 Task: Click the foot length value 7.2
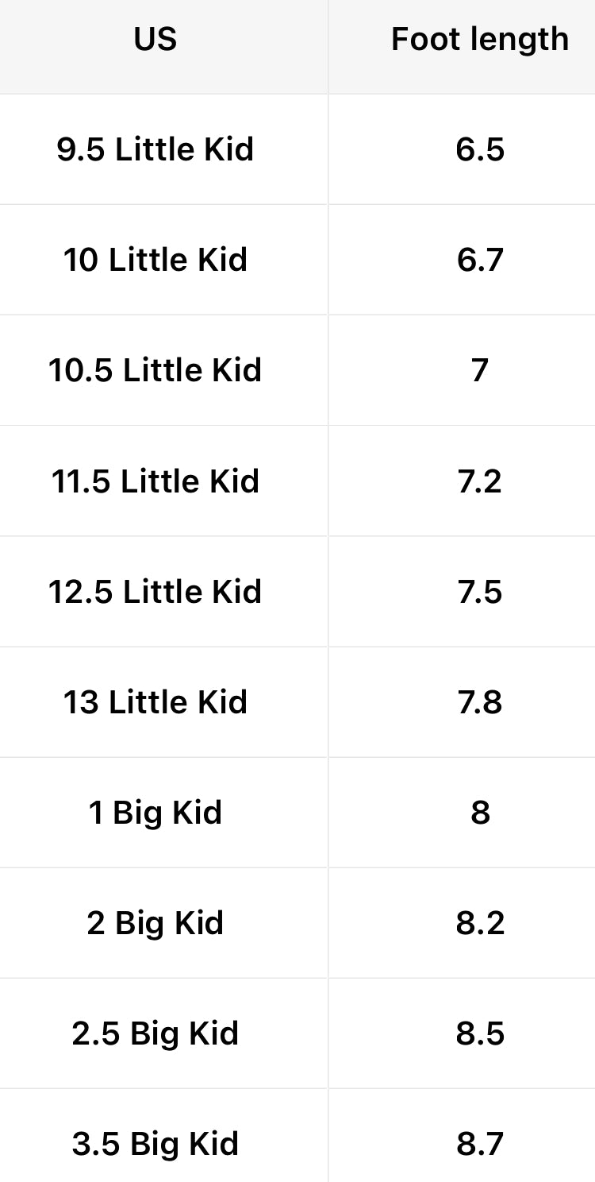(480, 481)
